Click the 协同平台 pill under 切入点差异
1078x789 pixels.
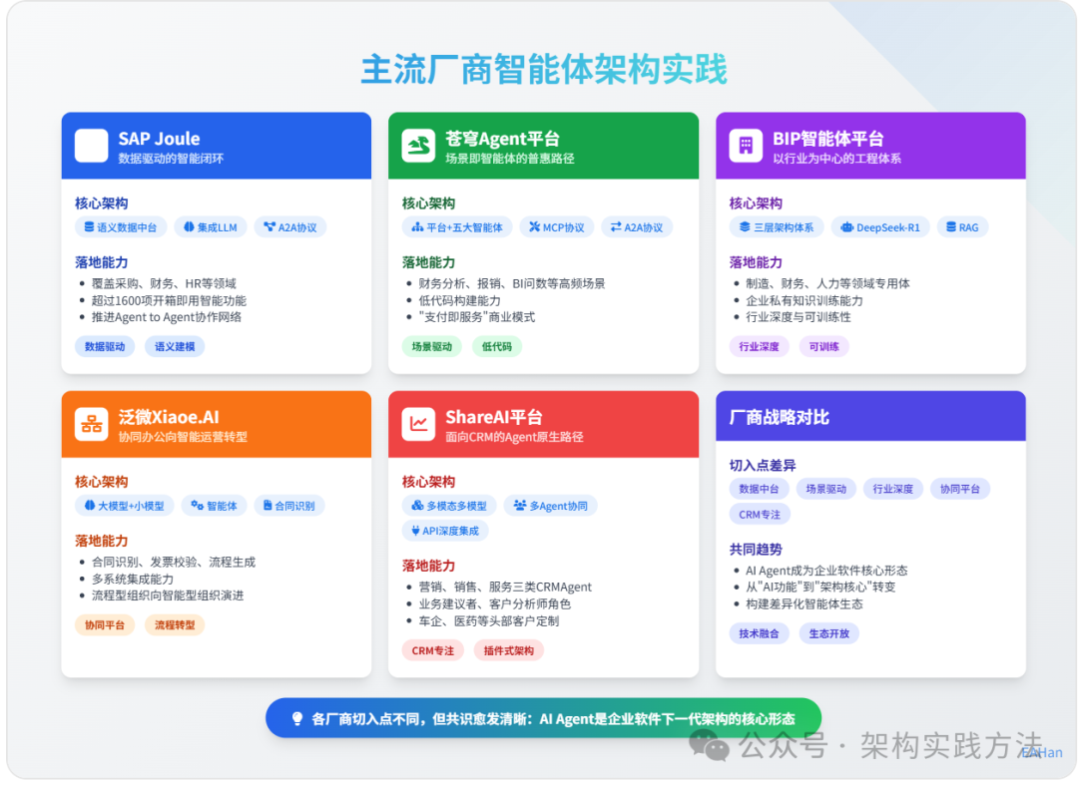(x=960, y=489)
